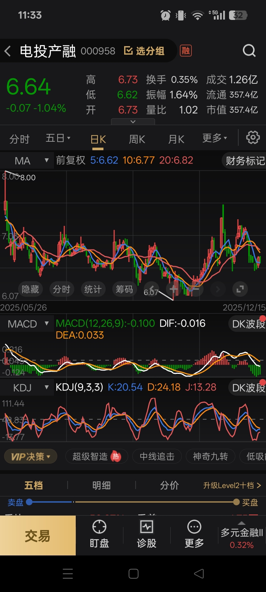Expand the 多元金融 sector panel

point(242,535)
